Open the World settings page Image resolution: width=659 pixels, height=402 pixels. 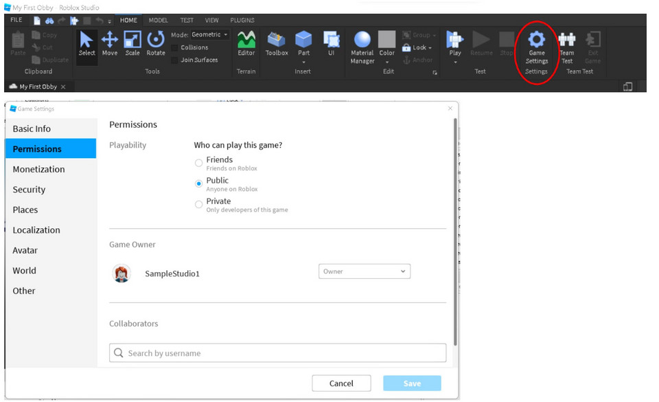coord(51,270)
